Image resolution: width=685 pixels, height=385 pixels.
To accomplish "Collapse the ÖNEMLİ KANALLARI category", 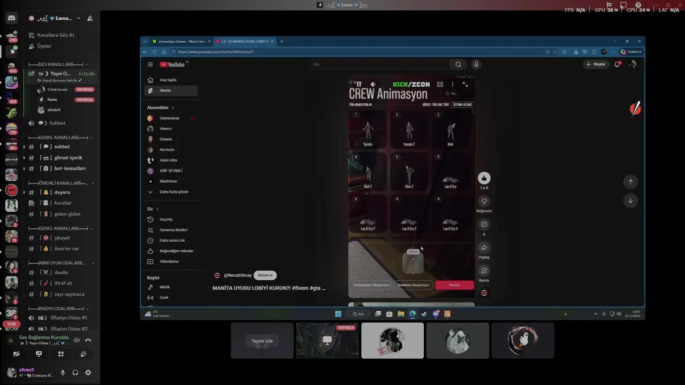I will click(x=60, y=183).
